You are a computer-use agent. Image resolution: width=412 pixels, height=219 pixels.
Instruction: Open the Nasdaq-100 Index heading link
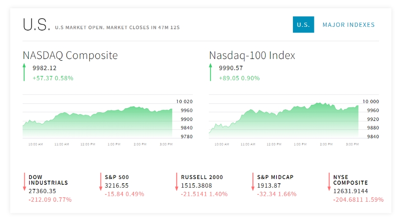point(252,55)
